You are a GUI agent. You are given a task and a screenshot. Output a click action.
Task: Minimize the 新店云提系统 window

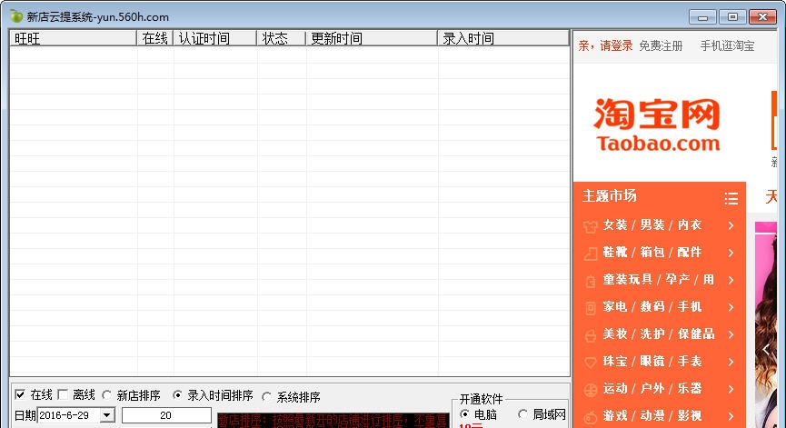702,17
